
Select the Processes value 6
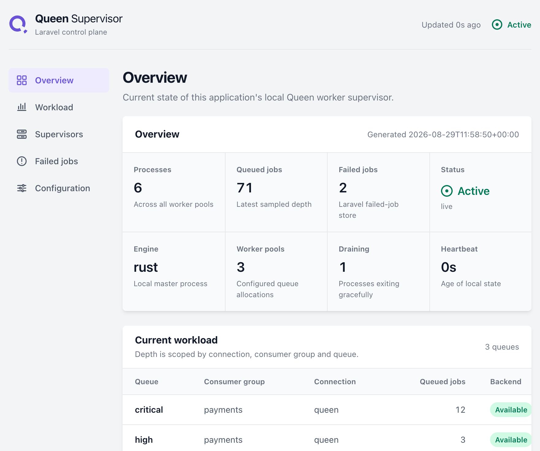coord(138,188)
